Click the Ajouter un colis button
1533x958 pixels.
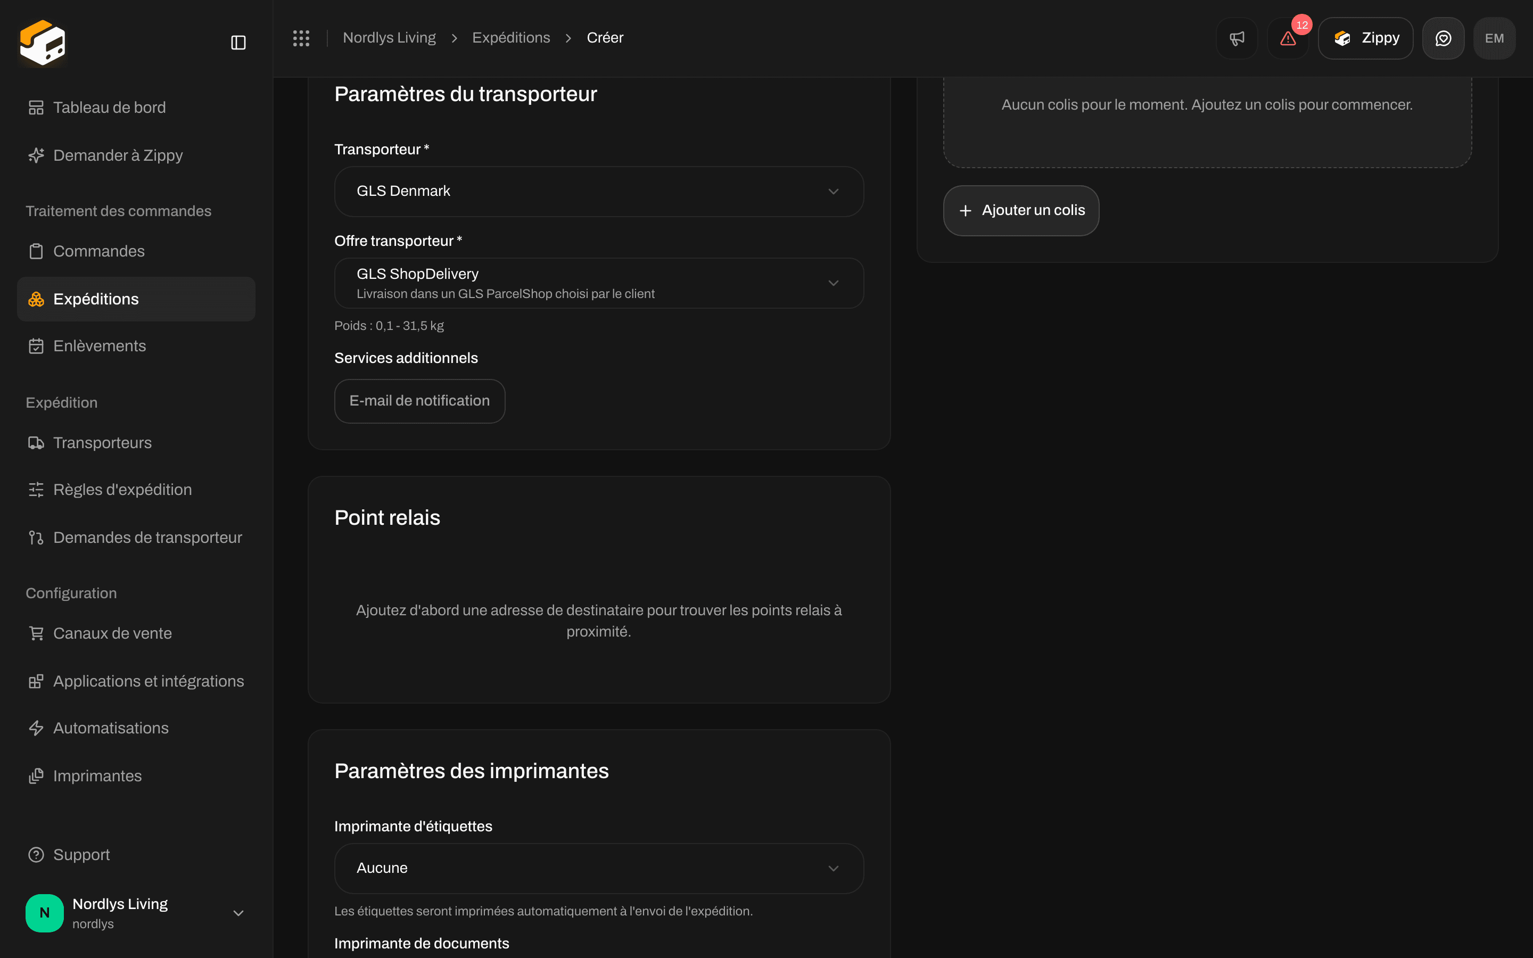(x=1020, y=210)
